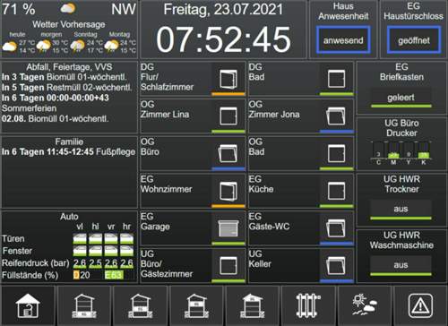Click the 'Auto' panel heading
The height and width of the screenshot is (326, 448).
click(x=69, y=217)
